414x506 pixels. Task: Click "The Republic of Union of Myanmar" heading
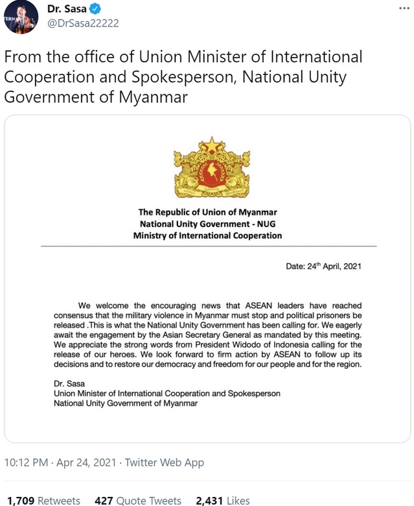tap(207, 212)
